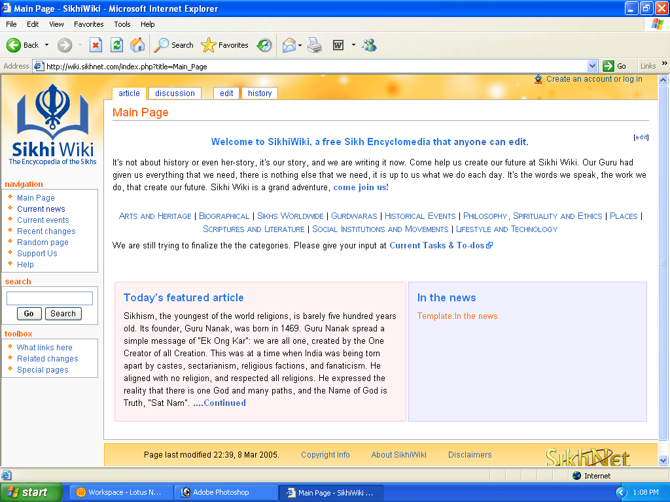Image resolution: width=670 pixels, height=502 pixels.
Task: Switch to the discussion tab
Action: tap(175, 93)
